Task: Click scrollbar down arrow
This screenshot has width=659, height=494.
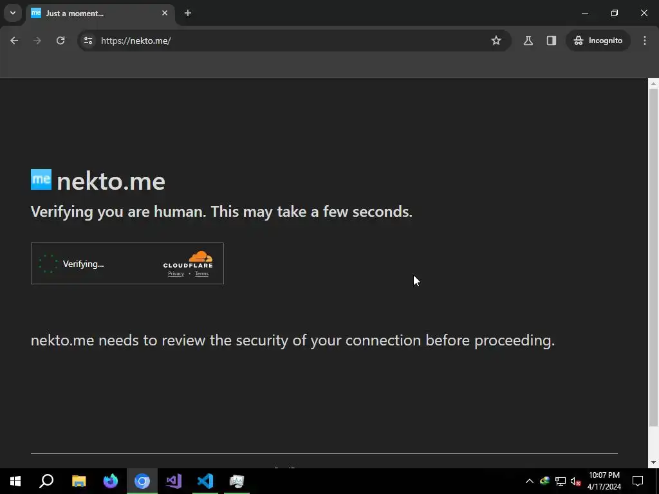Action: pyautogui.click(x=653, y=462)
